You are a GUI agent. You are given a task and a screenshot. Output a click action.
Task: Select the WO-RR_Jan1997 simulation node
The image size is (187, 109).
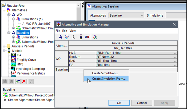coord(38,24)
